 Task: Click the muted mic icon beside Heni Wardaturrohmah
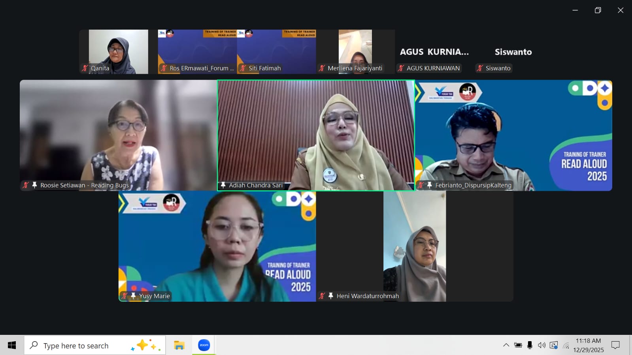tap(322, 296)
